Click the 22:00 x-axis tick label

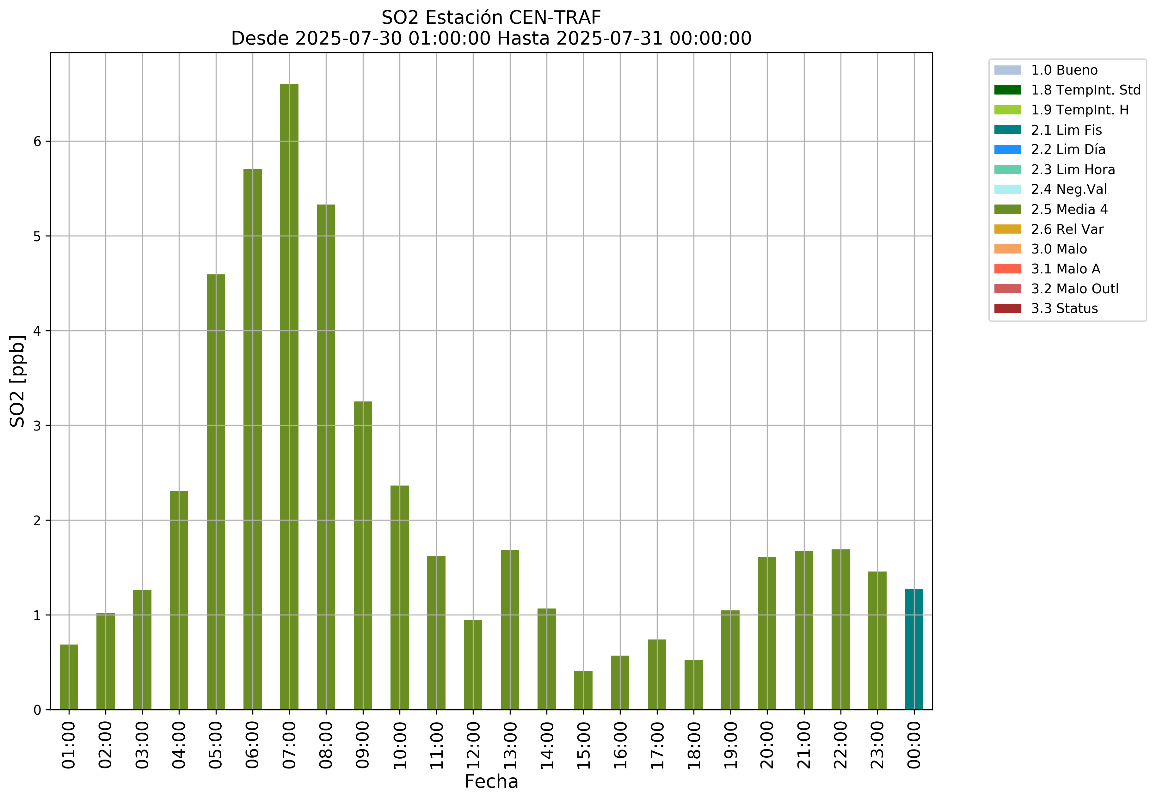(841, 745)
